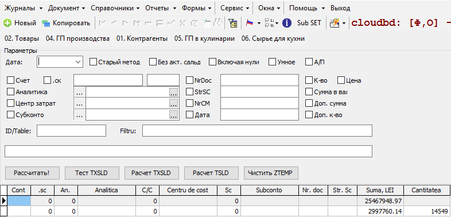Check the Цена checkbox
451x217 pixels.
coord(341,80)
